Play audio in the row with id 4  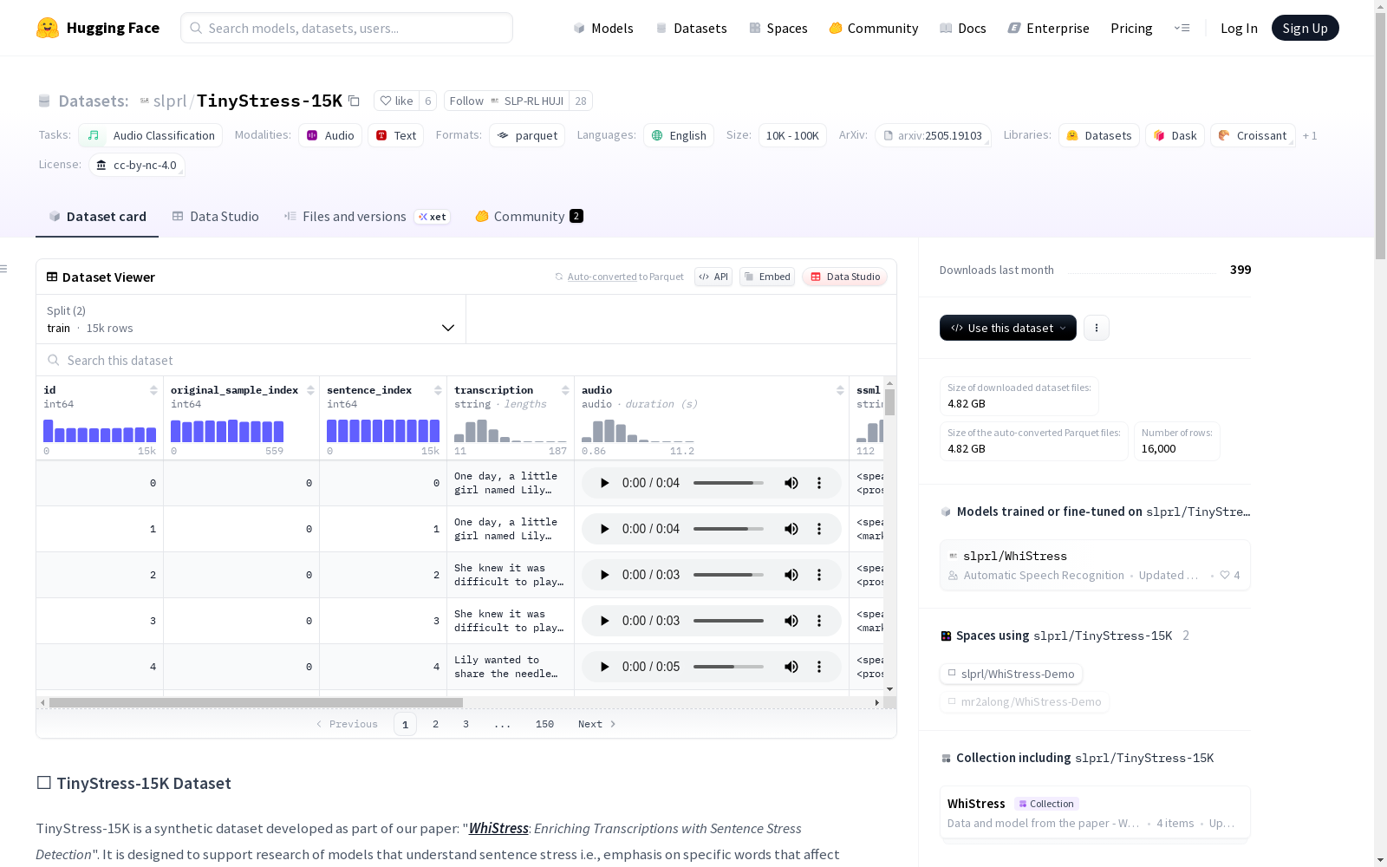coord(604,667)
